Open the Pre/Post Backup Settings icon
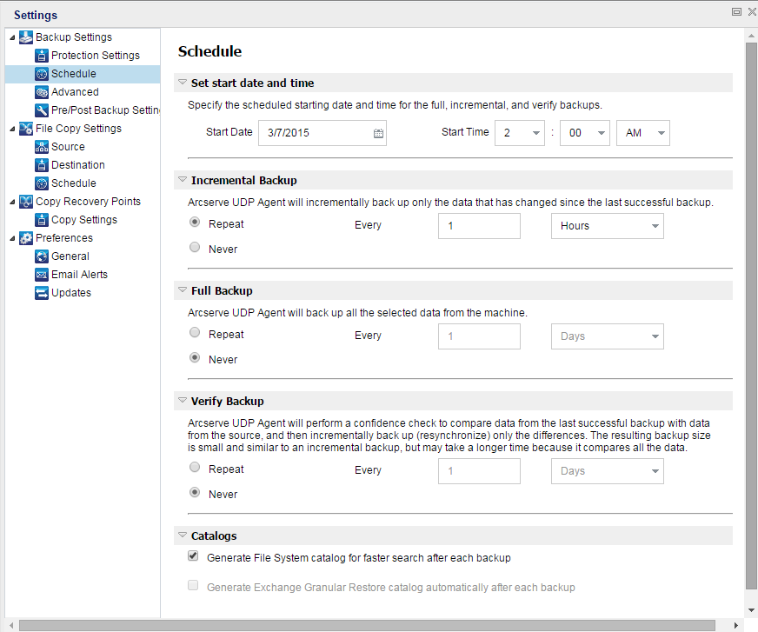The height and width of the screenshot is (632, 758). 41,110
